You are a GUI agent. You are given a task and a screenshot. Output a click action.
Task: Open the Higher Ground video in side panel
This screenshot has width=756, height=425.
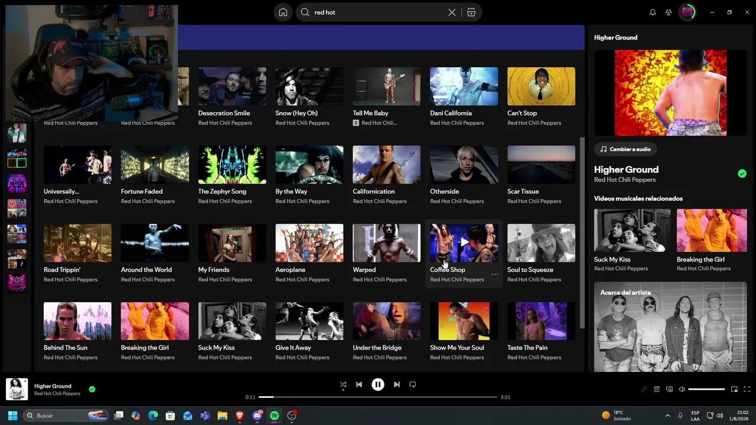coord(670,93)
